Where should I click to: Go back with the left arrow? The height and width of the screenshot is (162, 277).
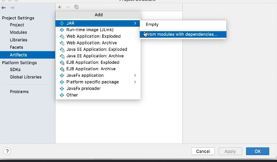[x=3, y=8]
